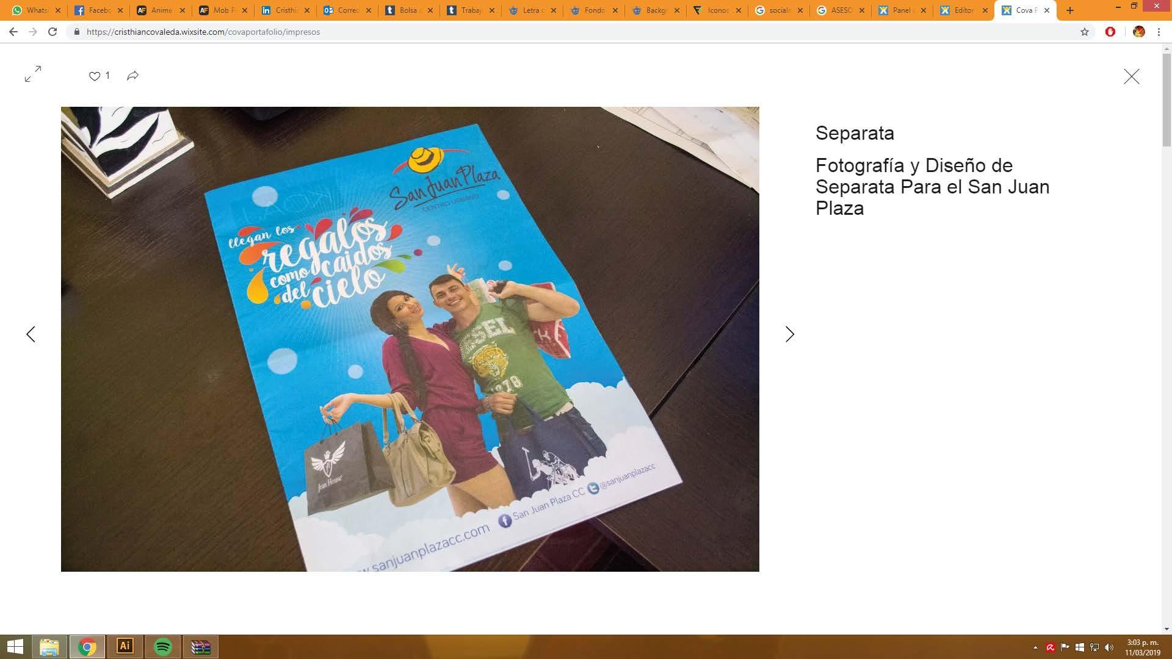Select the Separata heading text
The image size is (1172, 659).
pyautogui.click(x=855, y=133)
